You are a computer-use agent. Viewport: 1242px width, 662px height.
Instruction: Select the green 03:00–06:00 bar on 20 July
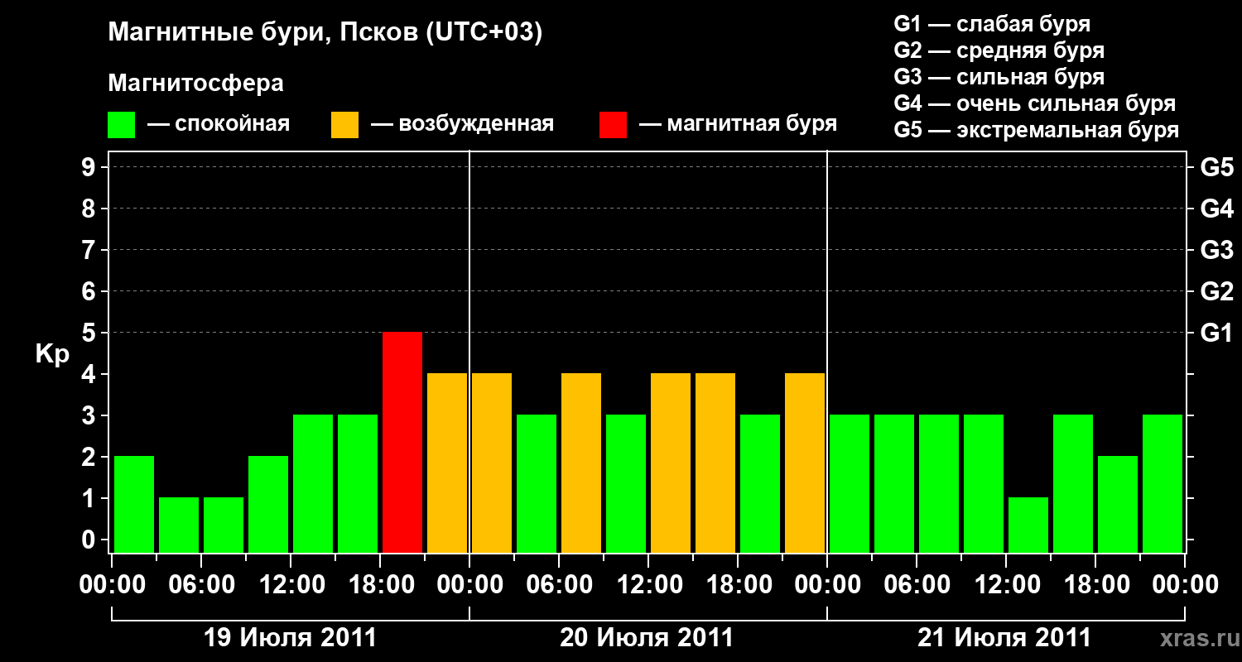(x=537, y=483)
